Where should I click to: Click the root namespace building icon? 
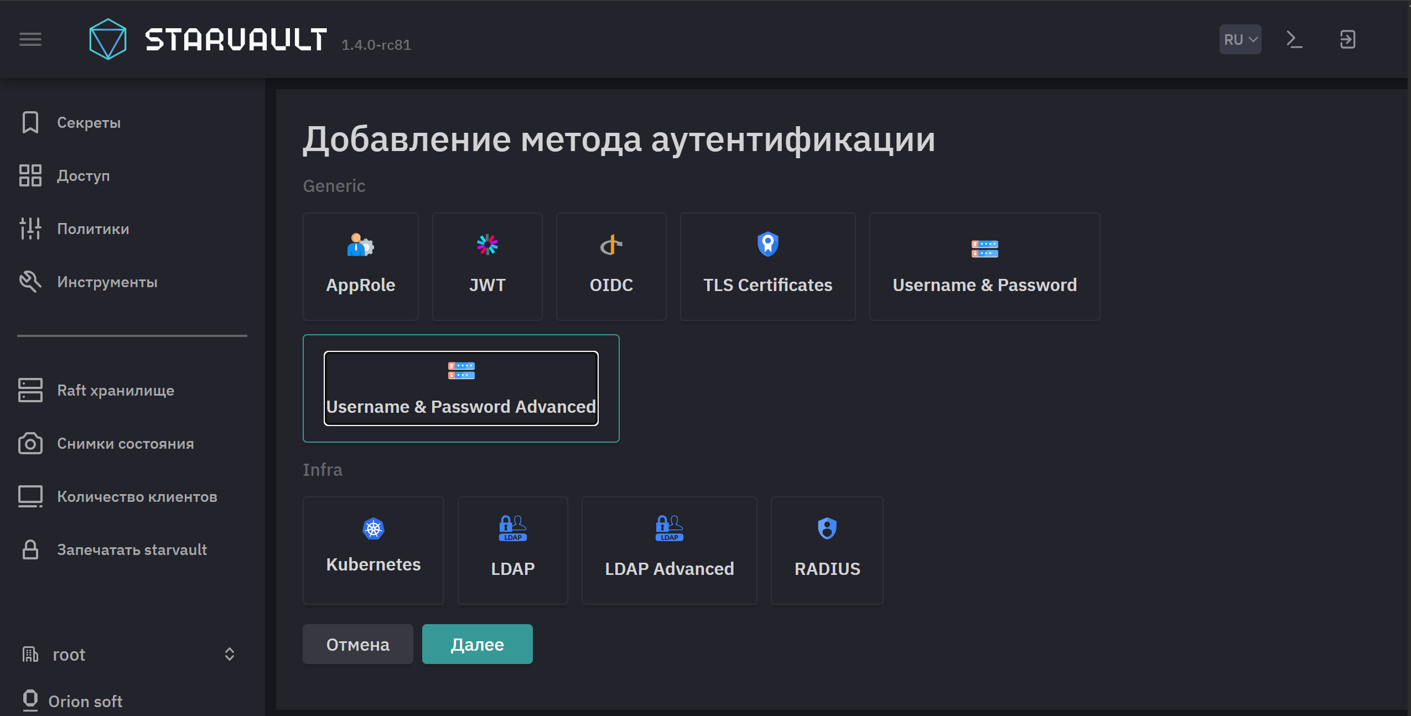pyautogui.click(x=30, y=654)
